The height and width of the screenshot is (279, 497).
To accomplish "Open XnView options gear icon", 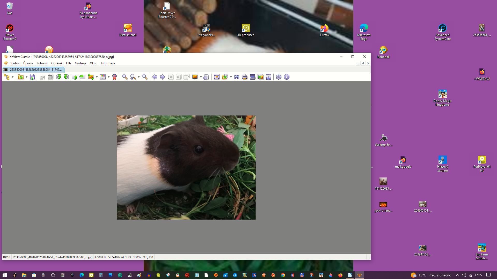I will pos(279,77).
